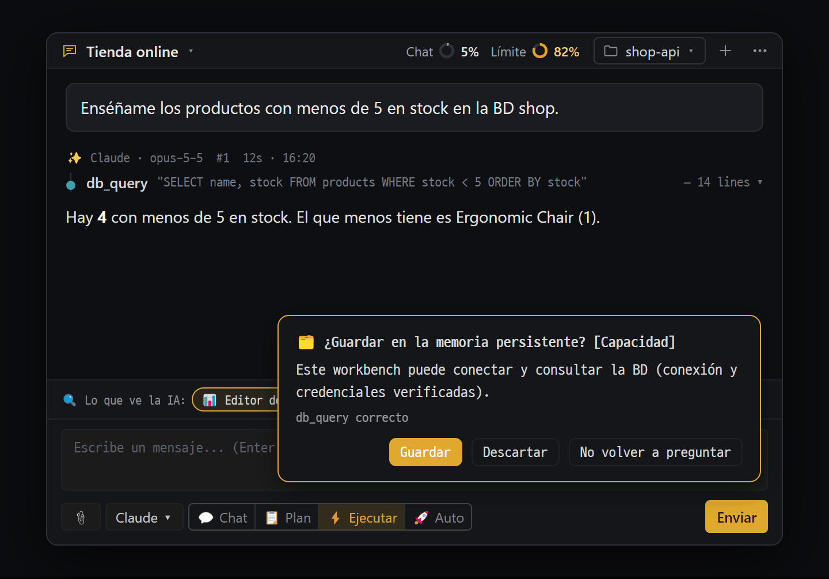Screen dimensions: 829x579
Task: Switch to Auto mode
Action: click(438, 517)
